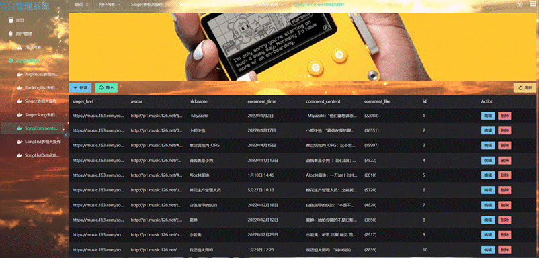
Task: Refresh the table with the 刷新 button
Action: [x=525, y=88]
